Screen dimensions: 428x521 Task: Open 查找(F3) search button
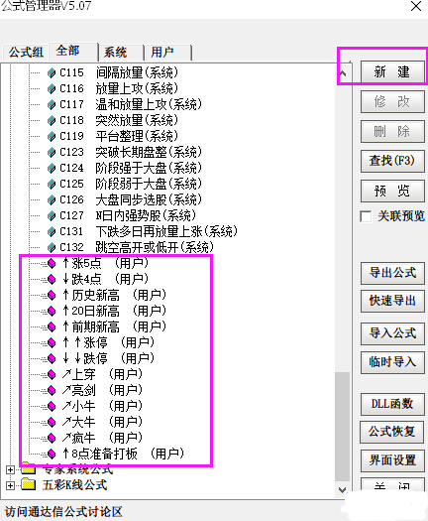[x=392, y=161]
